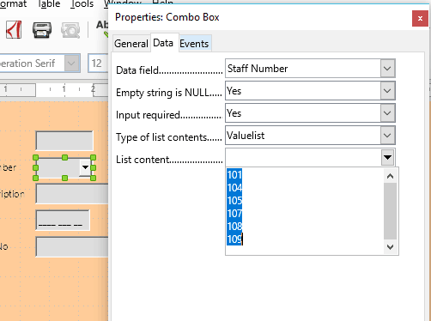The width and height of the screenshot is (431, 321).
Task: Click the Valuelist value text
Action: [246, 136]
